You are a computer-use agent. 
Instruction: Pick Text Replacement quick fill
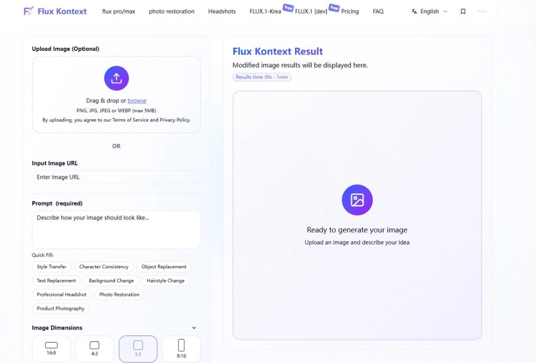tap(56, 280)
